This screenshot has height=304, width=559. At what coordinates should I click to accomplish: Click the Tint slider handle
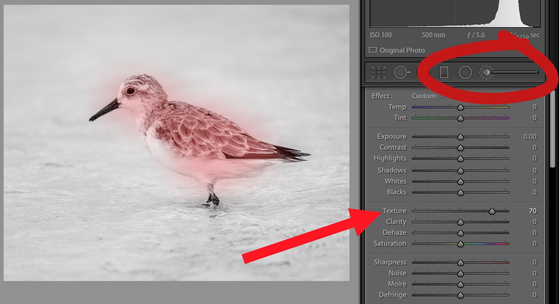[461, 118]
